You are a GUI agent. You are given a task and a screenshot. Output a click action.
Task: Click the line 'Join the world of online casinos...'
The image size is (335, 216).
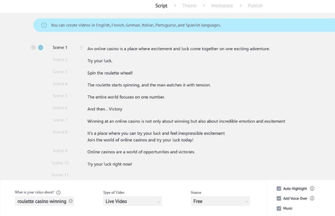[140, 140]
